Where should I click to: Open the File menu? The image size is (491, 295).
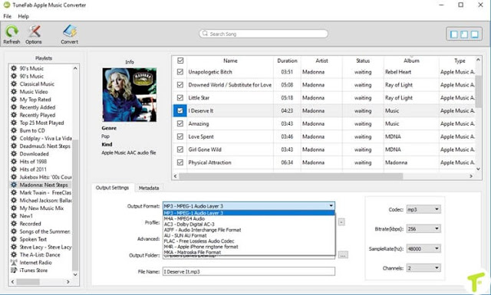[7, 16]
